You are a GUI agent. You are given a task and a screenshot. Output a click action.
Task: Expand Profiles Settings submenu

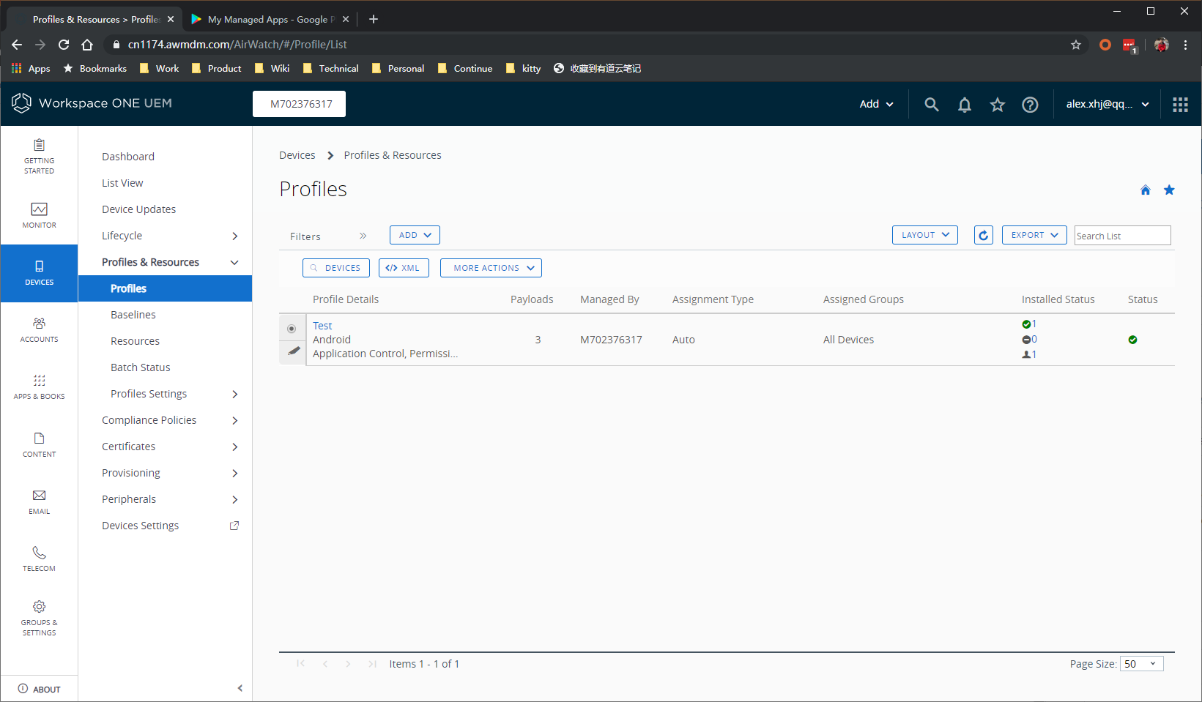(234, 394)
